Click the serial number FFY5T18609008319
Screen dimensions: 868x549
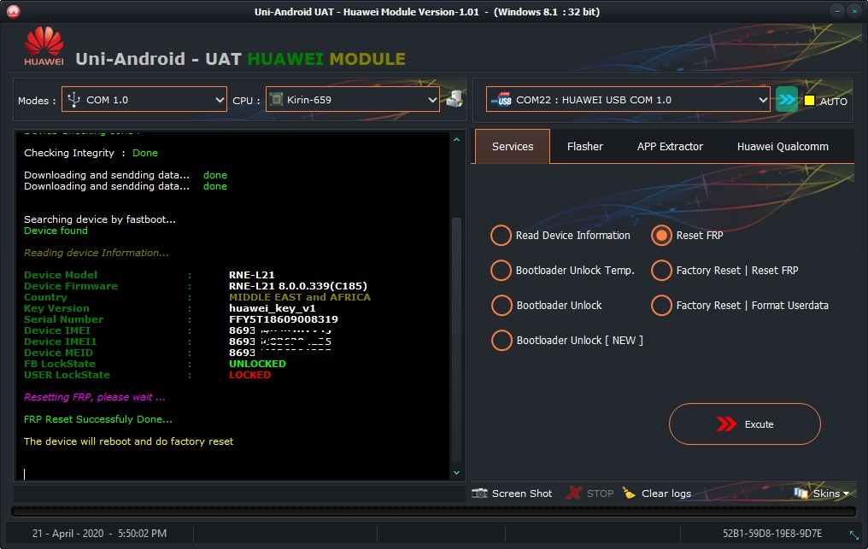284,319
